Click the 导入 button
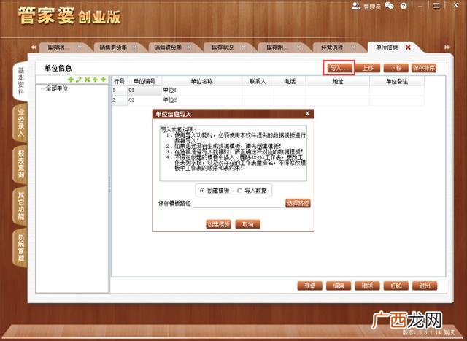The height and width of the screenshot is (341, 467). coord(339,68)
